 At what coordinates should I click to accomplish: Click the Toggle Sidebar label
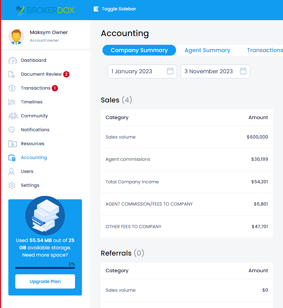119,9
